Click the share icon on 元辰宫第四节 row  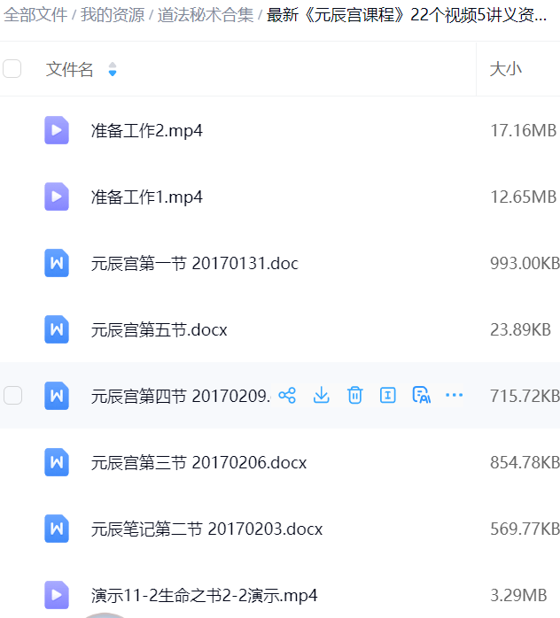(287, 396)
